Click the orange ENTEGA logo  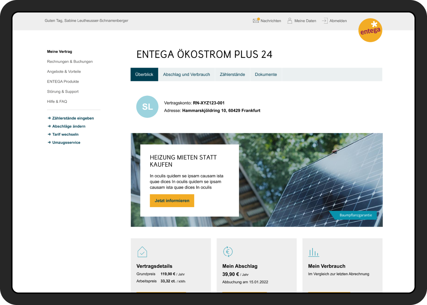(370, 30)
